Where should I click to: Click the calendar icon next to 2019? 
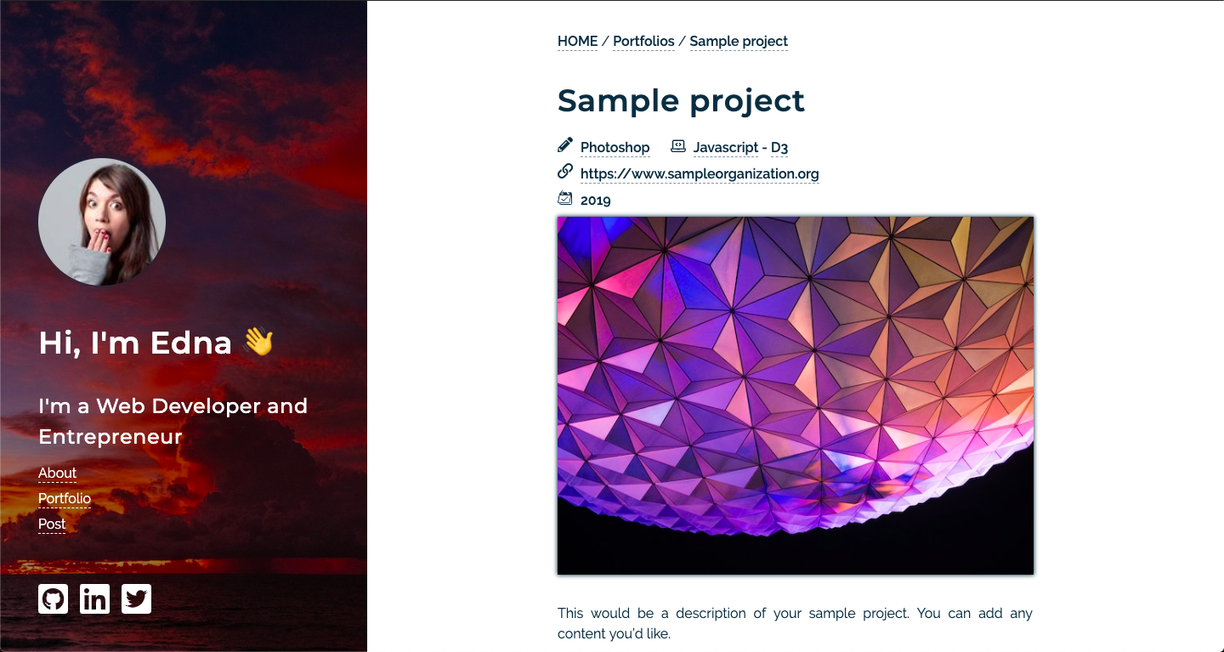pos(565,197)
